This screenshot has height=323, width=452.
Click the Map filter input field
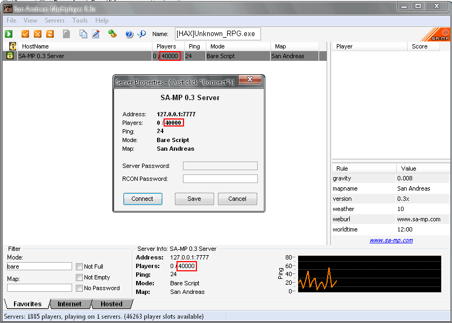[39, 287]
